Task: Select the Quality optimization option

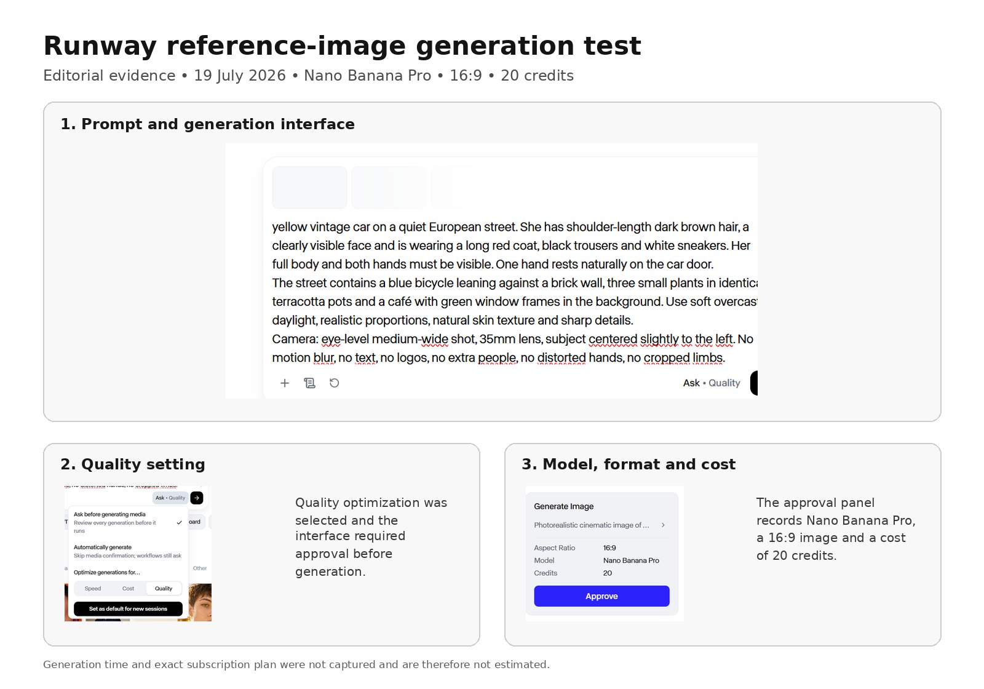Action: coord(164,589)
